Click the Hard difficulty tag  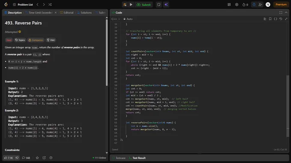(x=9, y=40)
